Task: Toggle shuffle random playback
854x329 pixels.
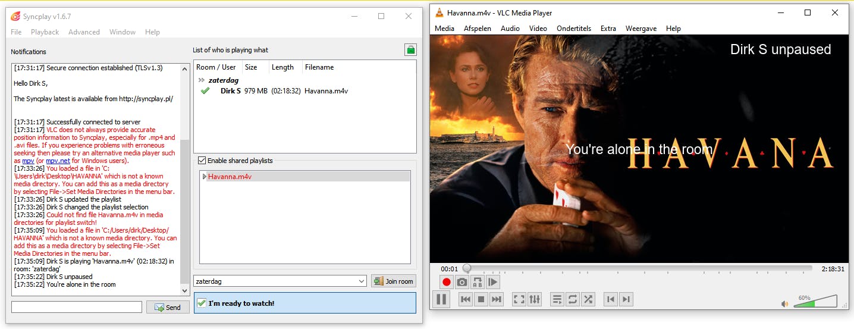Action: 588,299
